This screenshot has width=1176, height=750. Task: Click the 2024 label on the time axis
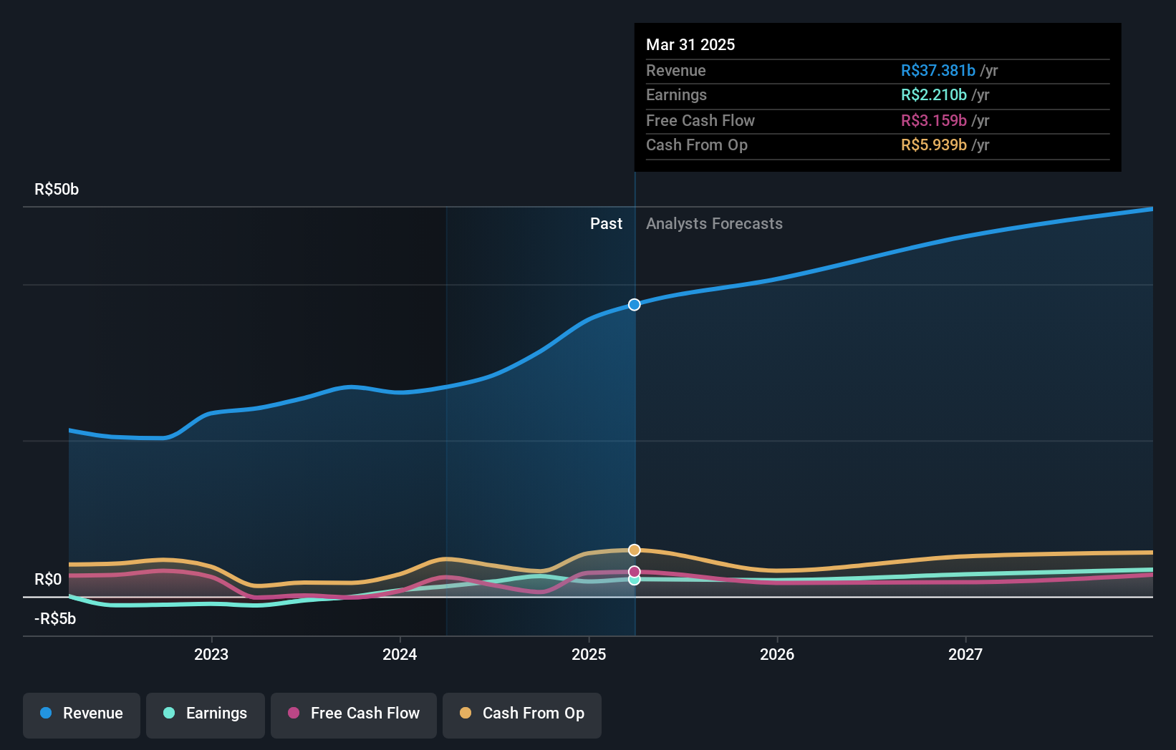(x=399, y=653)
